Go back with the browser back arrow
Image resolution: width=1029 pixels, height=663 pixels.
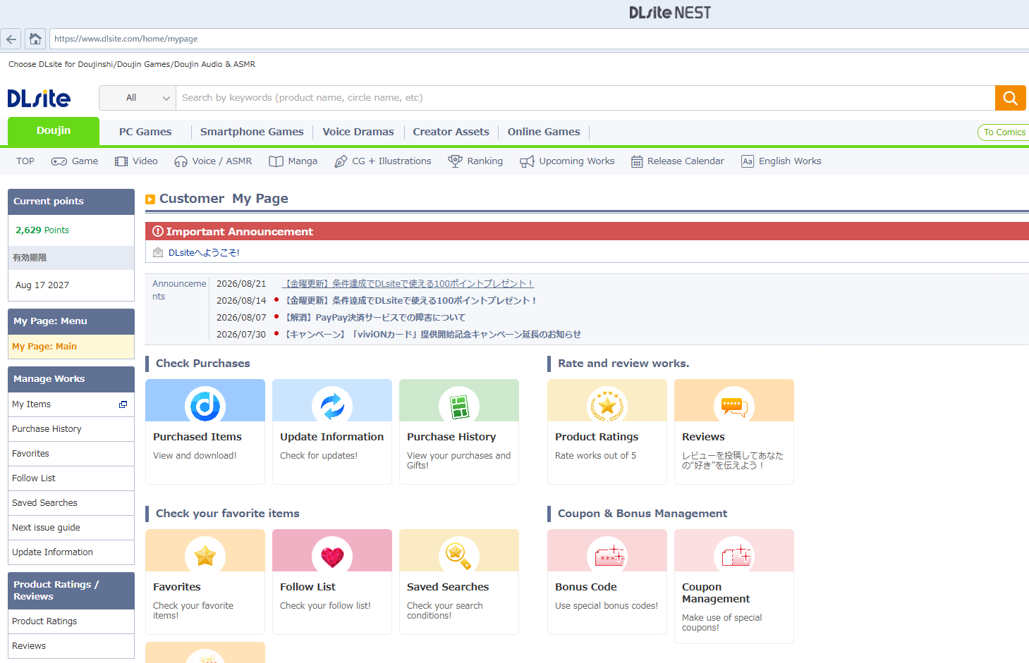click(x=11, y=39)
